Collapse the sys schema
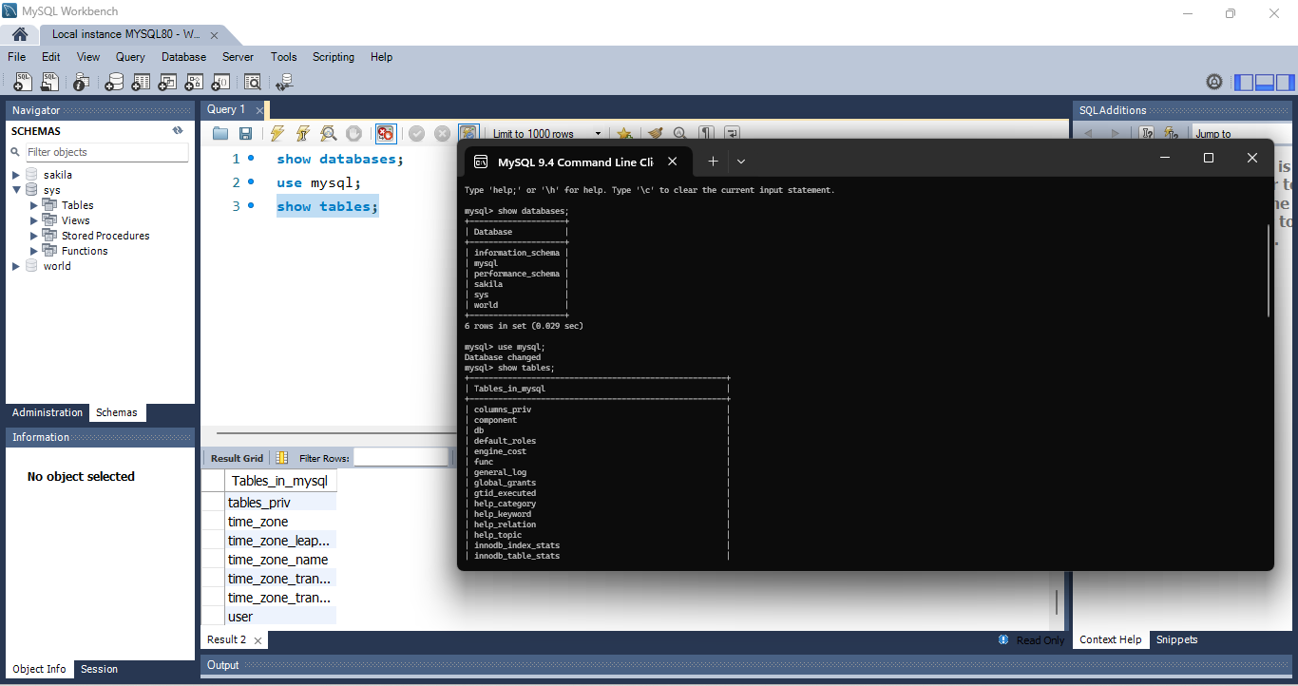The width and height of the screenshot is (1298, 686). (16, 190)
